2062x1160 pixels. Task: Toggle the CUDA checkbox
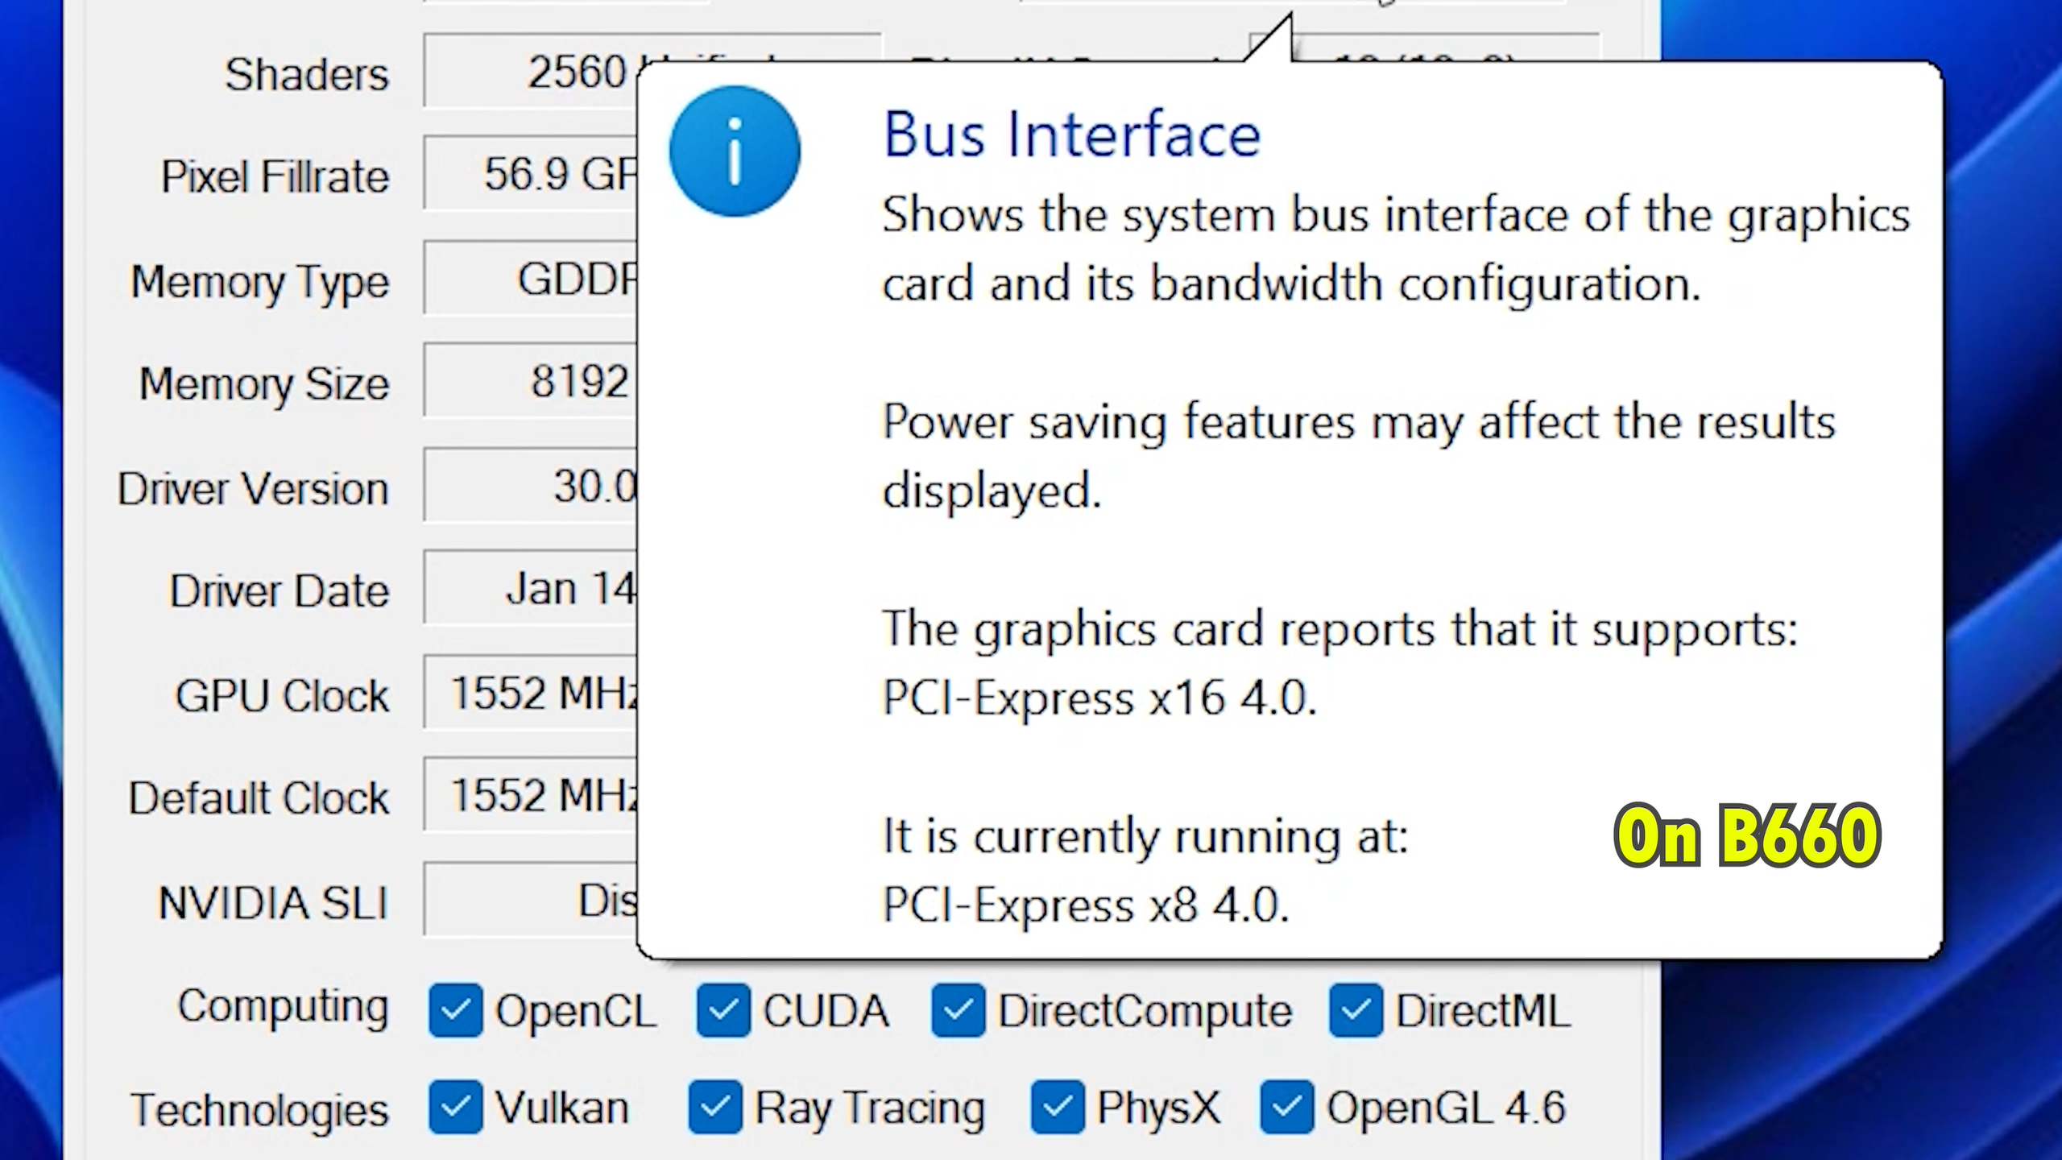point(723,1010)
